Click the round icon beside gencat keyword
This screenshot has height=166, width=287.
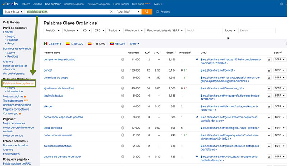click(123, 70)
